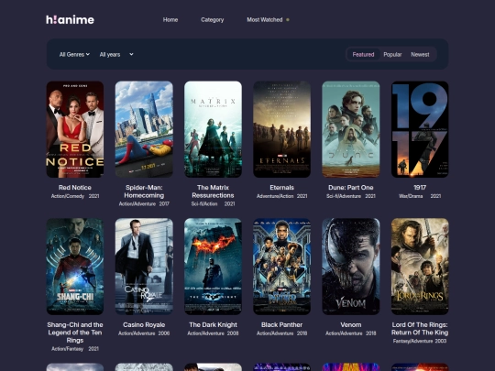495x371 pixels.
Task: Click the Adventure/Action genre label
Action: coord(275,196)
